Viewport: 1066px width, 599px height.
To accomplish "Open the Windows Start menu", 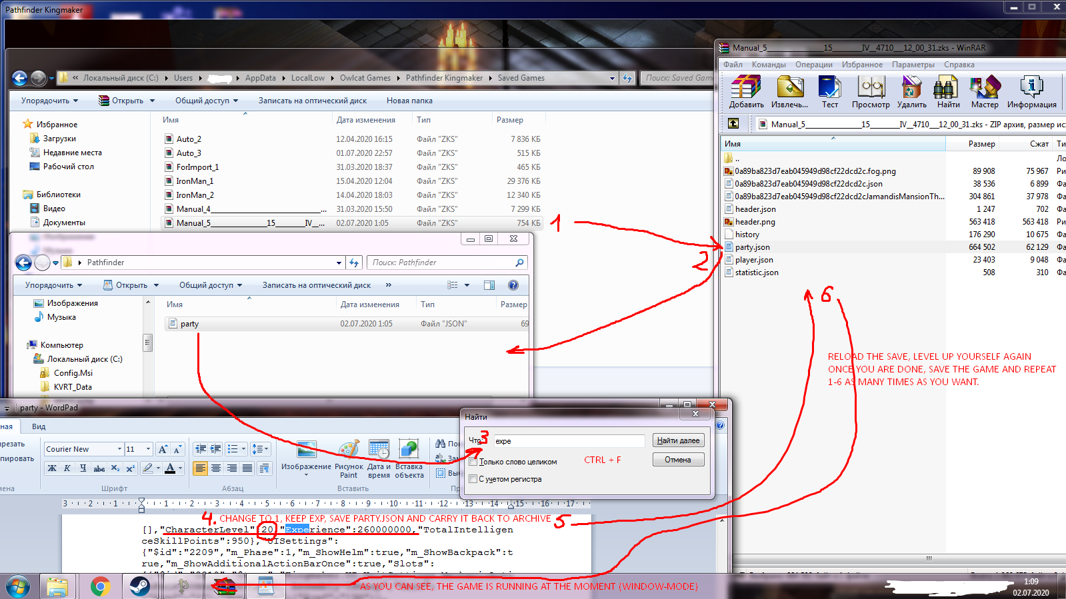I will 18,587.
